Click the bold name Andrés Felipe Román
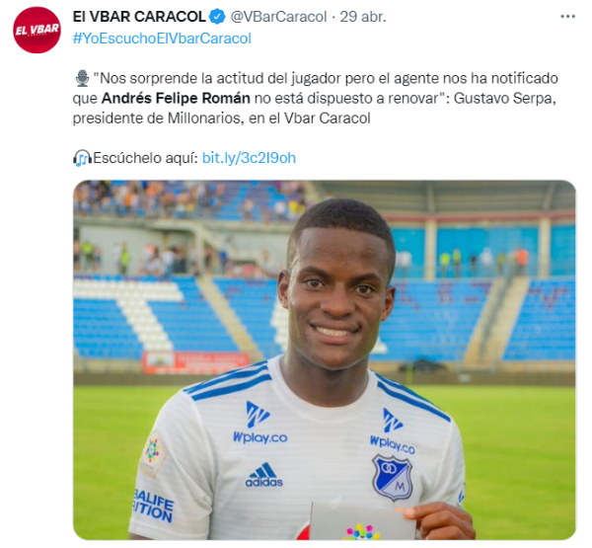The width and height of the screenshot is (592, 548). 176,99
